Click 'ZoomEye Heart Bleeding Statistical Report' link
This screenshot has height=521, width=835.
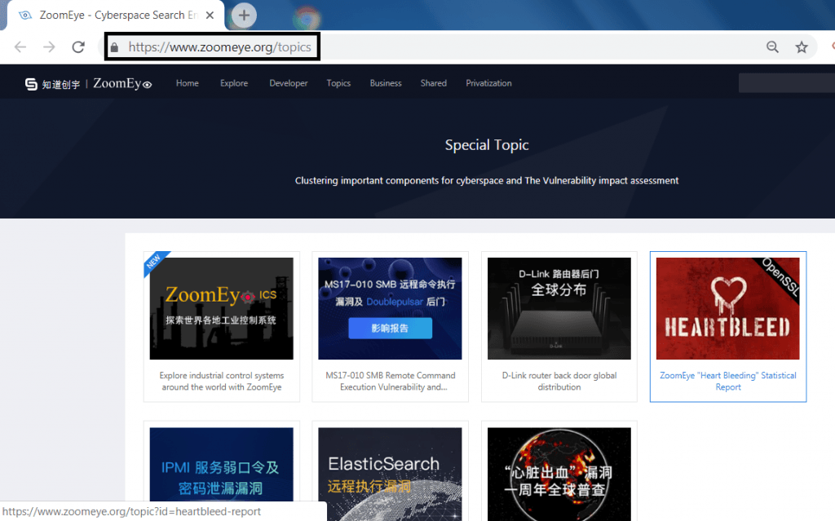click(x=728, y=382)
